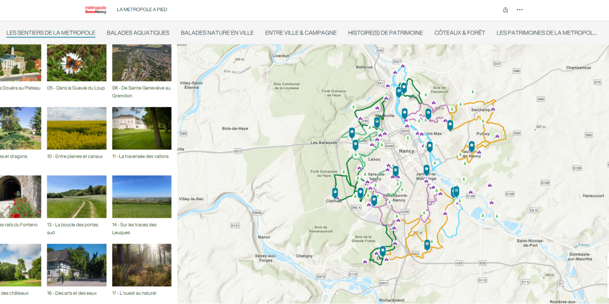Click the purple castle icon below D321
The width and height of the screenshot is (609, 304).
click(402, 66)
